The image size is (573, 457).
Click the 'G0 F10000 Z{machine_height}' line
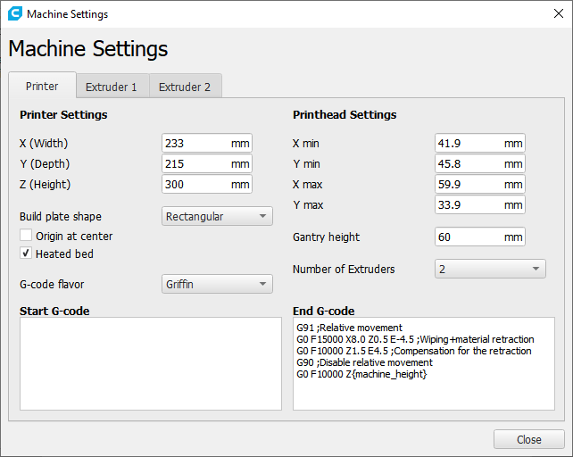[361, 374]
